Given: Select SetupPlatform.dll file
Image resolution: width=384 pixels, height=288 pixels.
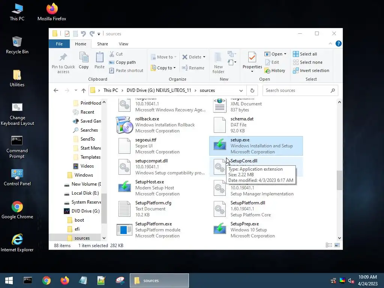Looking at the screenshot, I should coord(256,209).
